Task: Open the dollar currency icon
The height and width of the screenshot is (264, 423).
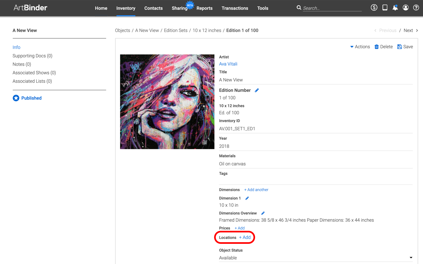Action: (x=374, y=7)
